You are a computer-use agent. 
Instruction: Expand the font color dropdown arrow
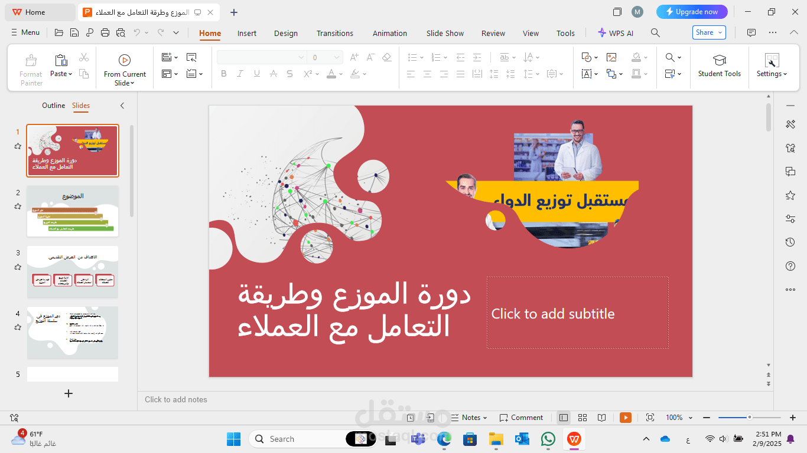point(341,74)
